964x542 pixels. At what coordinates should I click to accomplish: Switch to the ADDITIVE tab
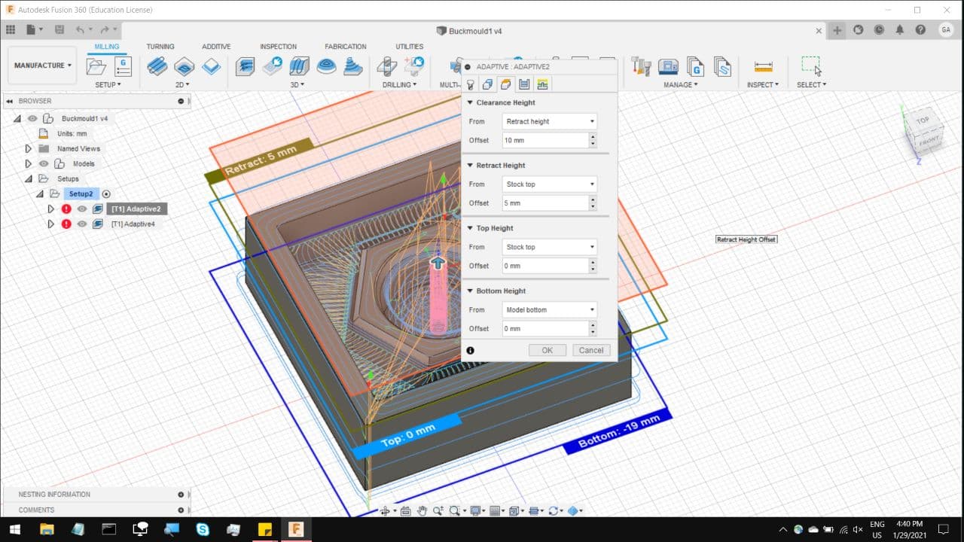point(216,47)
